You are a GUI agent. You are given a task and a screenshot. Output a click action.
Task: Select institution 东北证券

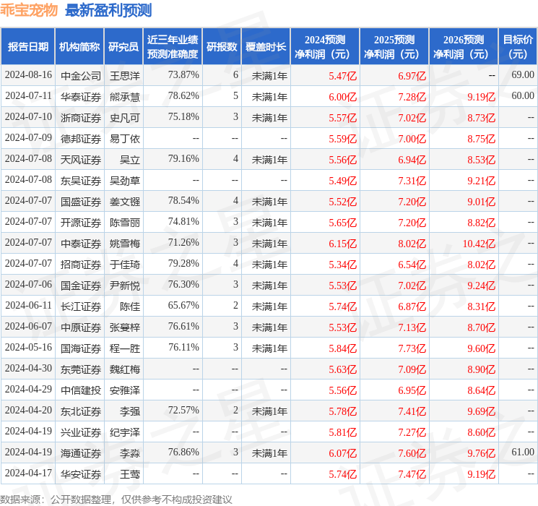point(81,411)
